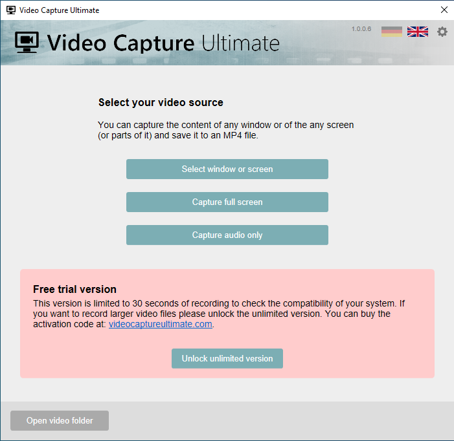Choose Capture audio only
This screenshot has height=441, width=454.
pos(227,235)
